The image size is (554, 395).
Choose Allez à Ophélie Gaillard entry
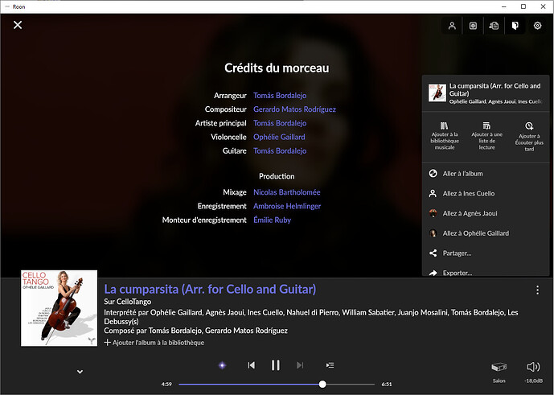point(486,233)
